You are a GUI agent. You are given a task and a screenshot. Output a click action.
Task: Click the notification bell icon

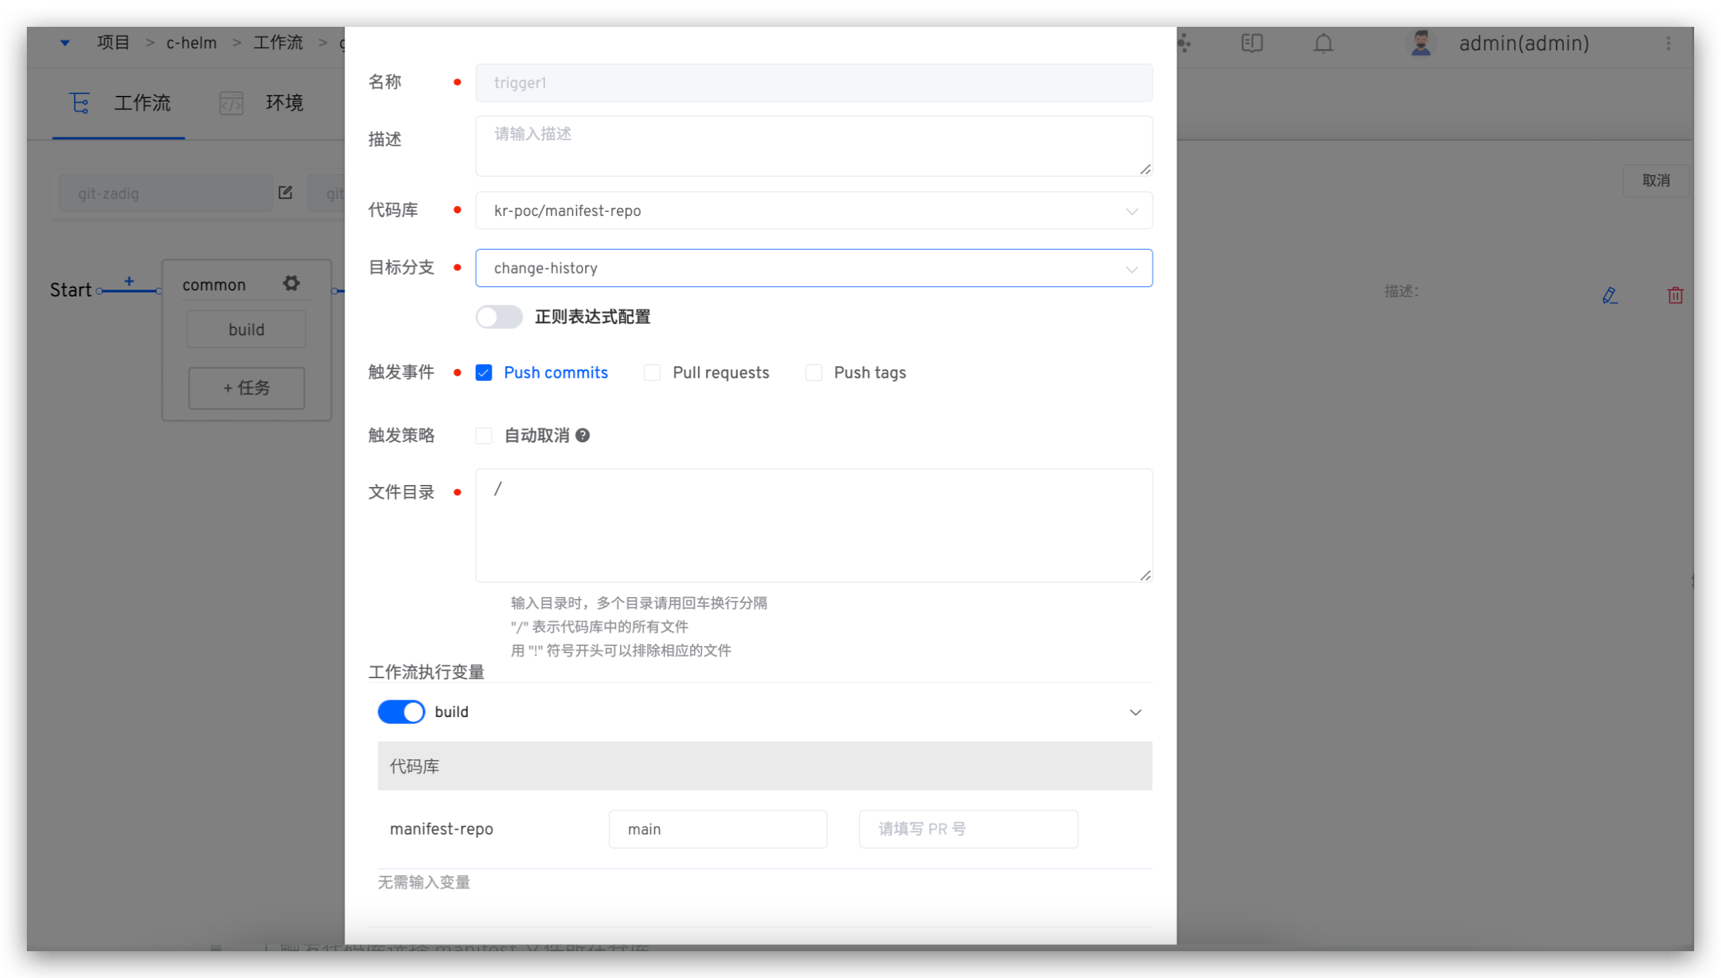1322,44
